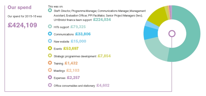206x96 pixels.
Task: Click the purple ring at donut center
Action: point(172,34)
